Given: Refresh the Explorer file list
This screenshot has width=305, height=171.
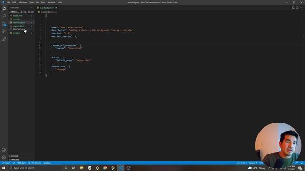Looking at the screenshot, I should [29, 12].
